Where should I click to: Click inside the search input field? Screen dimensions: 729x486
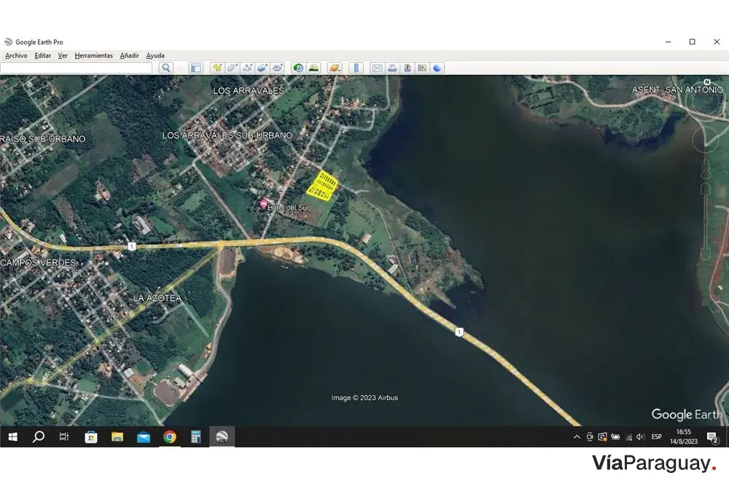[77, 68]
